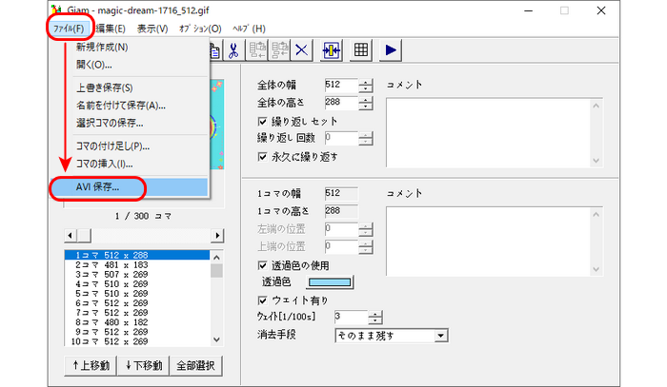667x387 pixels.
Task: Toggle the 永久に繰り返す checkbox
Action: tap(262, 157)
